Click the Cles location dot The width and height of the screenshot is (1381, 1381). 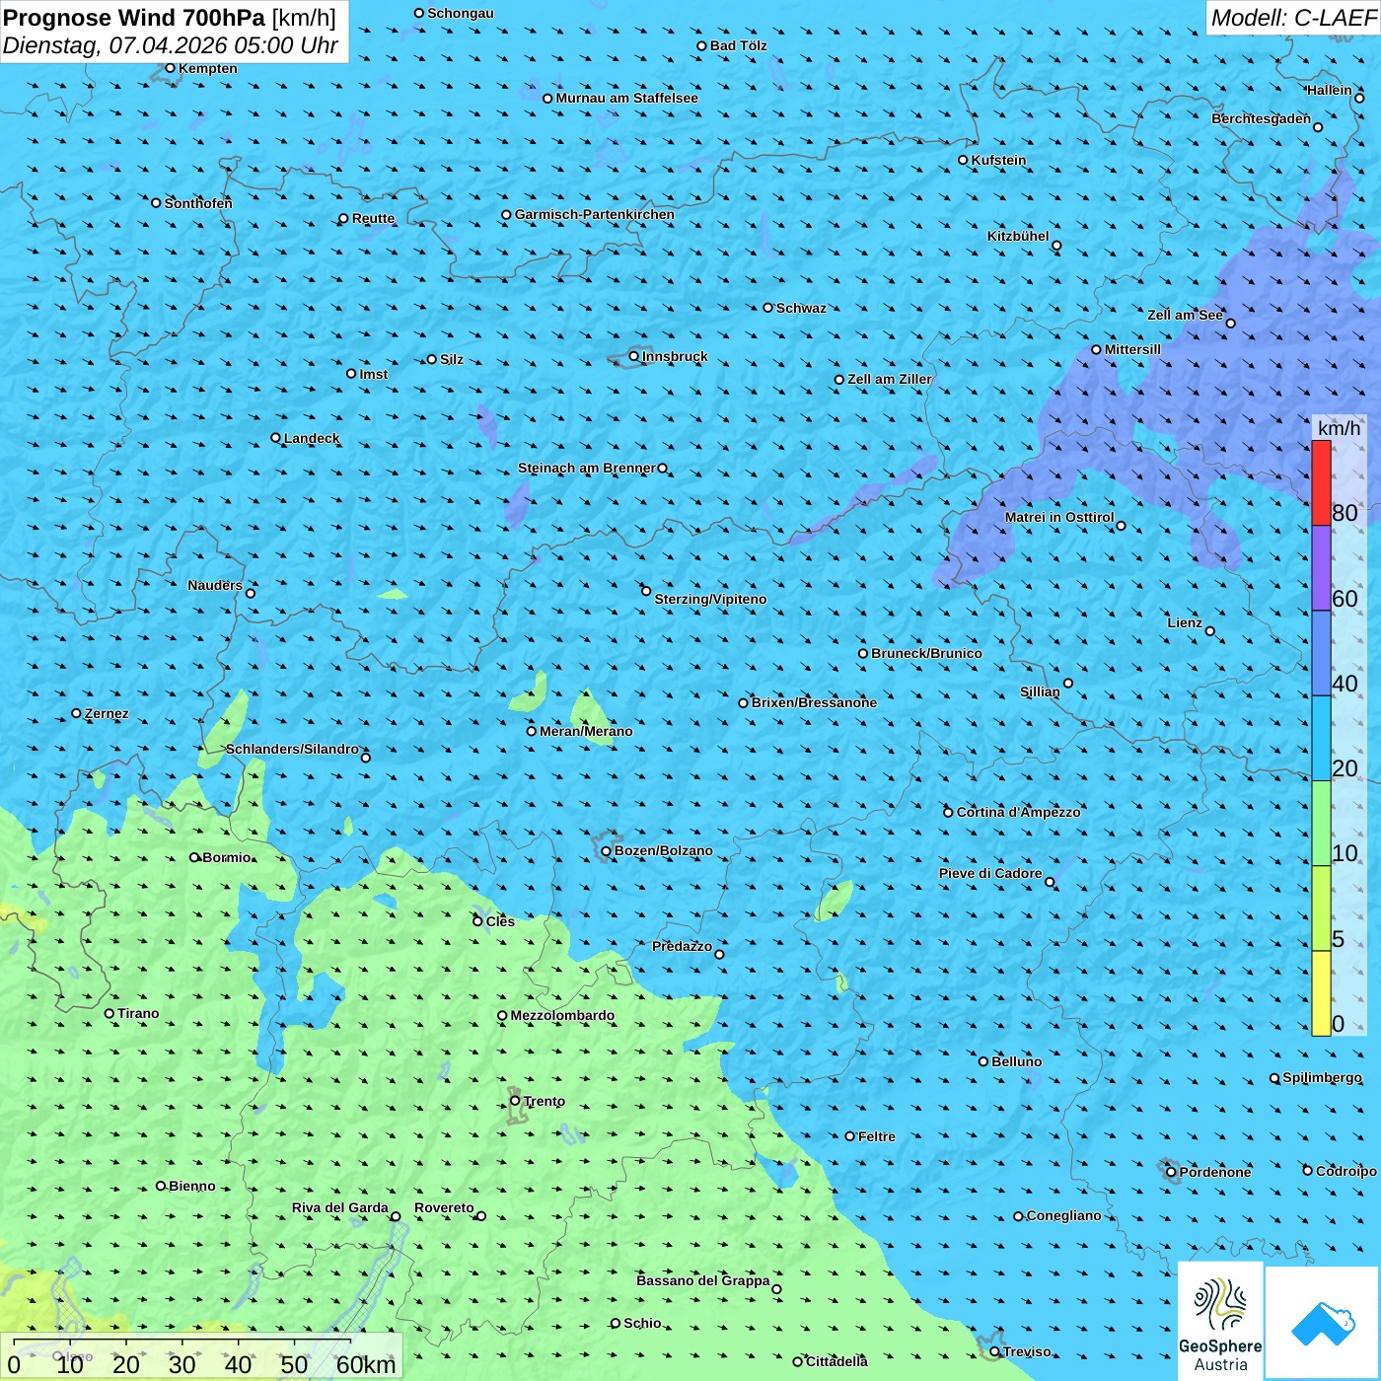(x=477, y=921)
